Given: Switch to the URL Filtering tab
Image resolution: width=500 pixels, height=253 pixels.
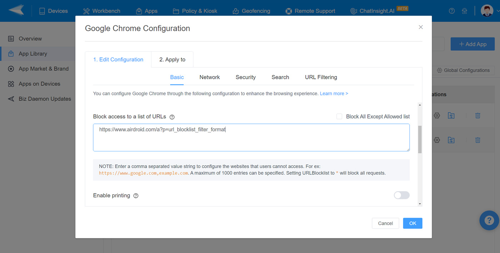Looking at the screenshot, I should (321, 77).
